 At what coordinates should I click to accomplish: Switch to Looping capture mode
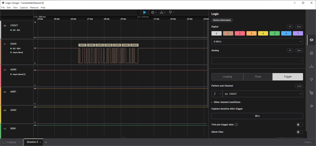(227, 76)
